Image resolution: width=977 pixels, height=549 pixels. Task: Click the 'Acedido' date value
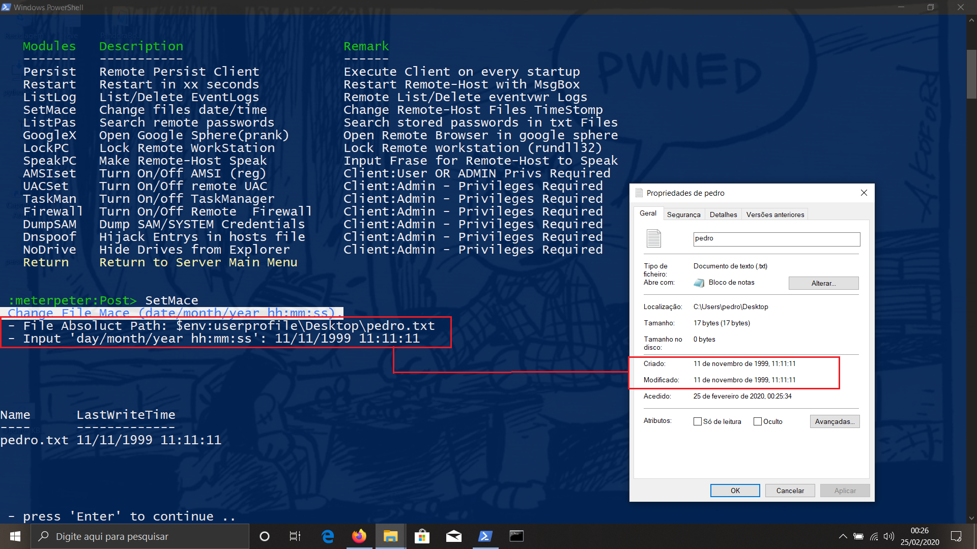[742, 396]
